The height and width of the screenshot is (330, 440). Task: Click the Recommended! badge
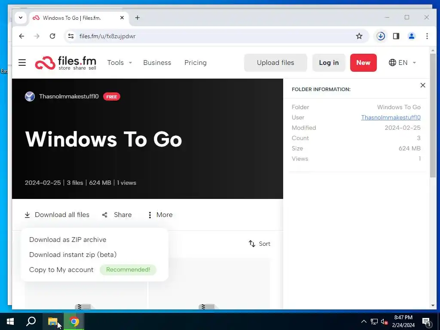click(128, 270)
